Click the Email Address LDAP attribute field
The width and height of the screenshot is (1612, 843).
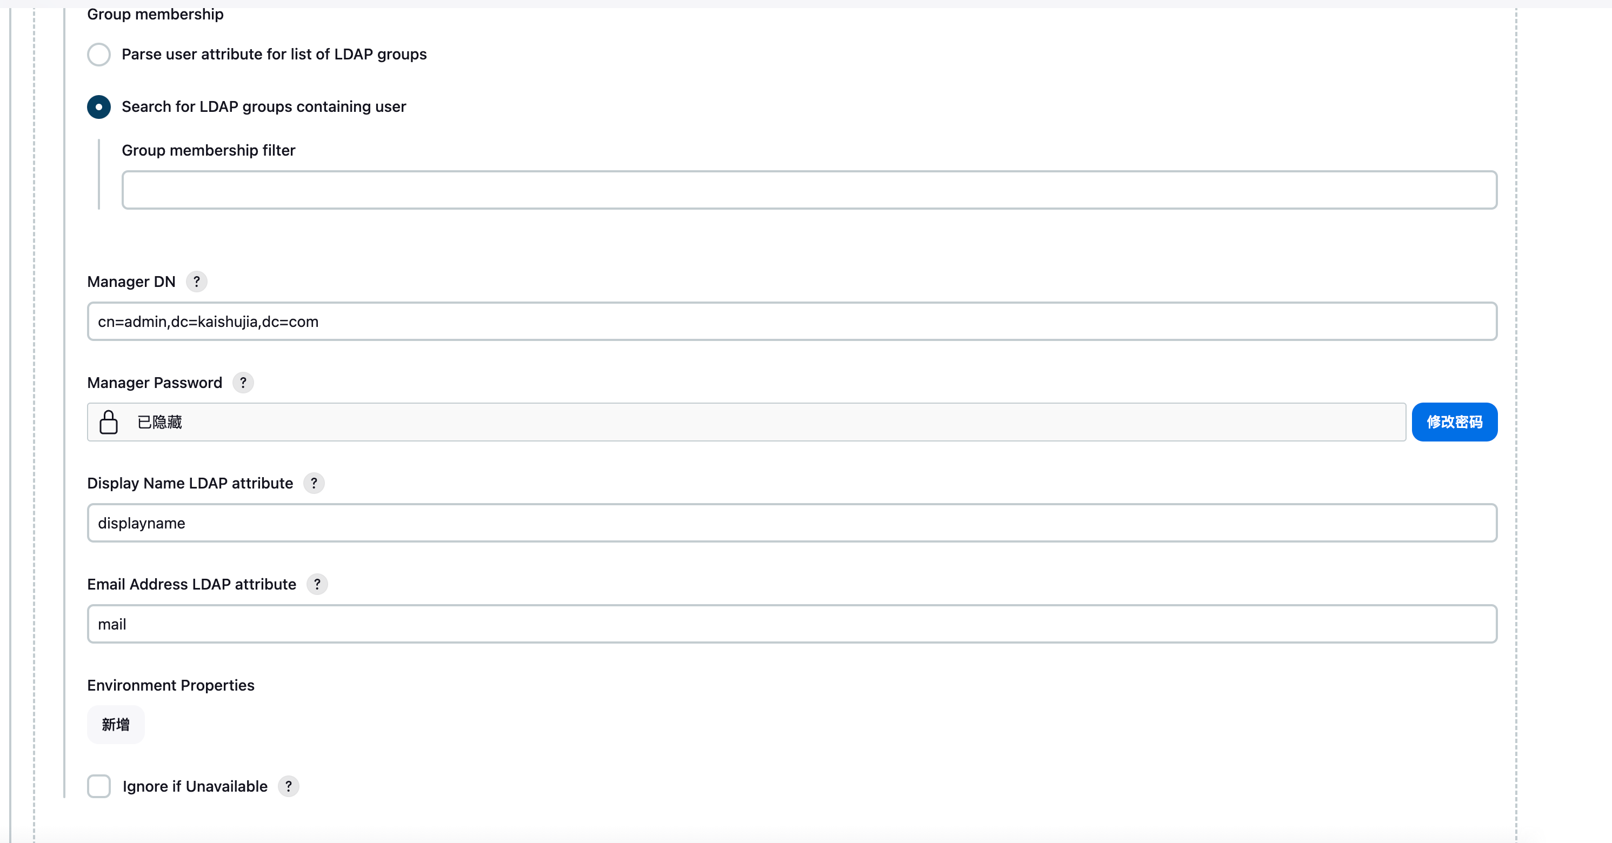coord(791,624)
